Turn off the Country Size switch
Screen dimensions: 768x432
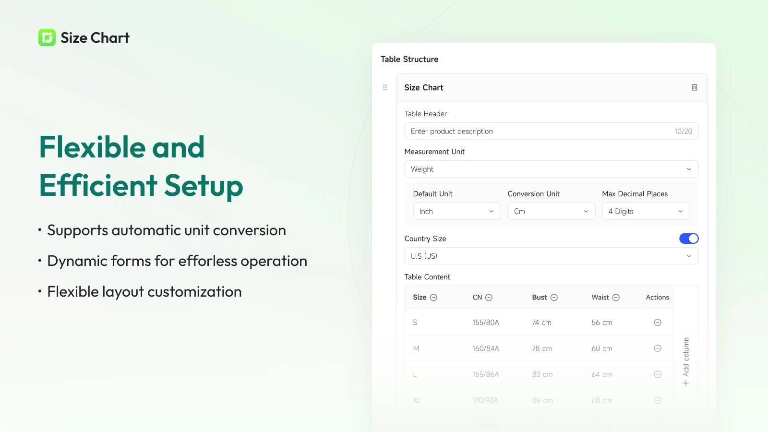(689, 239)
